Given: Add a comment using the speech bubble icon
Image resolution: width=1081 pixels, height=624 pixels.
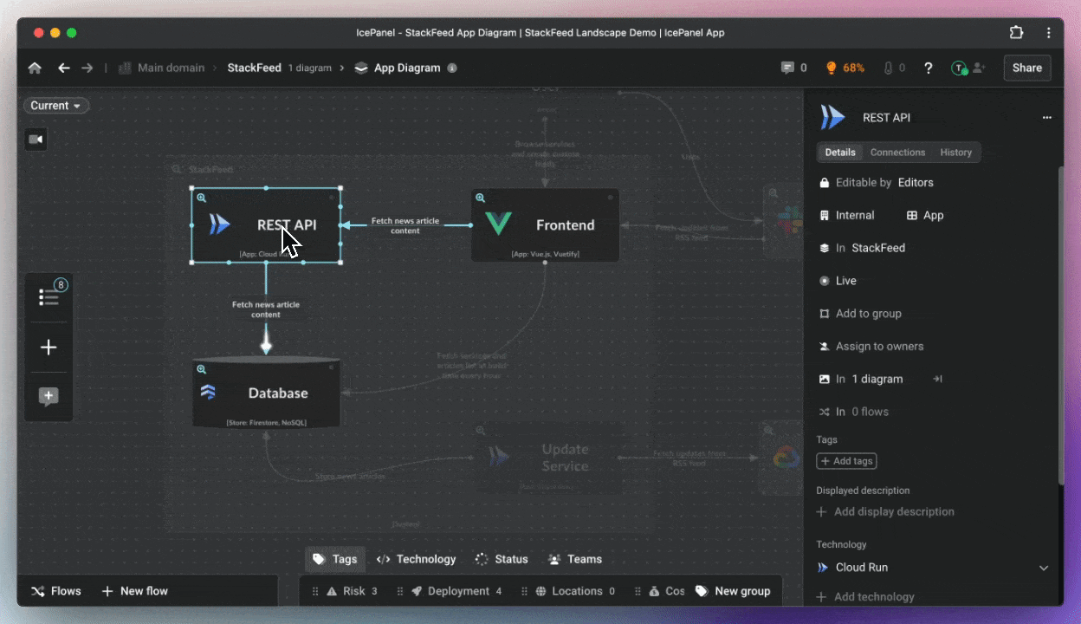Looking at the screenshot, I should coord(49,397).
